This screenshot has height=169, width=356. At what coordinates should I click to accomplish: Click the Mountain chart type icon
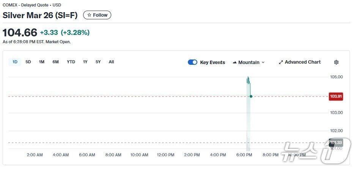(x=235, y=63)
